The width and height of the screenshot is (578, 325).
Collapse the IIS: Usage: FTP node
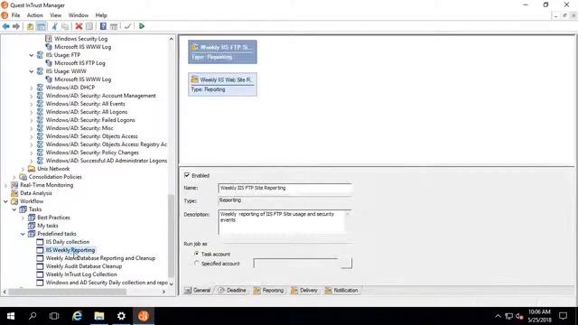(32, 55)
